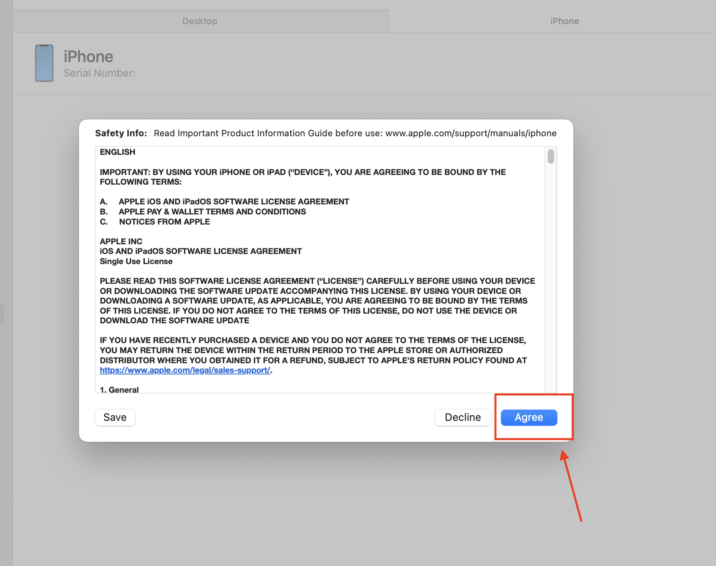Screen dimensions: 716x566
Task: Click the 'APPLE INC' line
Action: (x=121, y=241)
